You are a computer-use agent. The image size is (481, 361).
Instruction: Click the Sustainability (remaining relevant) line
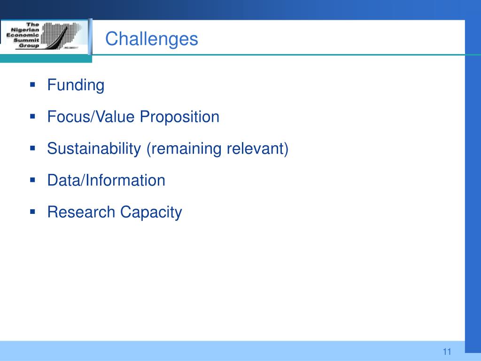(168, 149)
